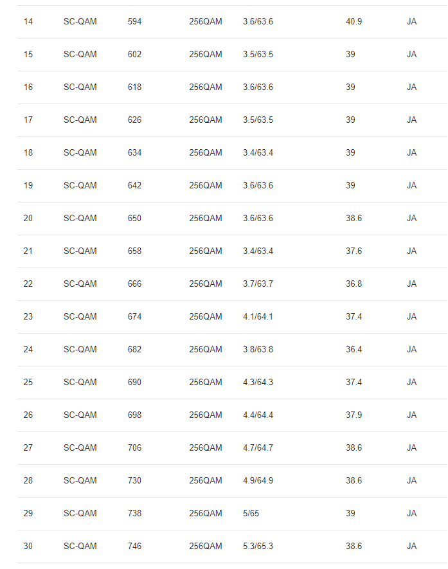The width and height of the screenshot is (448, 569).
Task: Click the 36.4 value in channel 24 row
Action: [354, 350]
